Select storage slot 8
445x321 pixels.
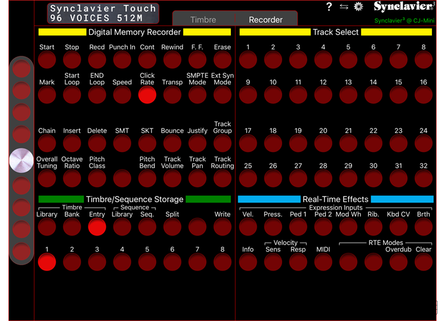pyautogui.click(x=222, y=262)
